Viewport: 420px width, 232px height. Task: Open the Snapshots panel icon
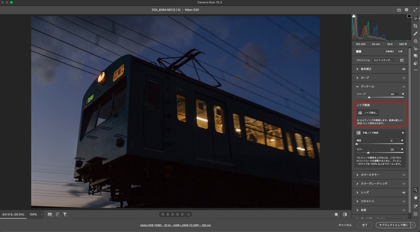tap(415, 56)
